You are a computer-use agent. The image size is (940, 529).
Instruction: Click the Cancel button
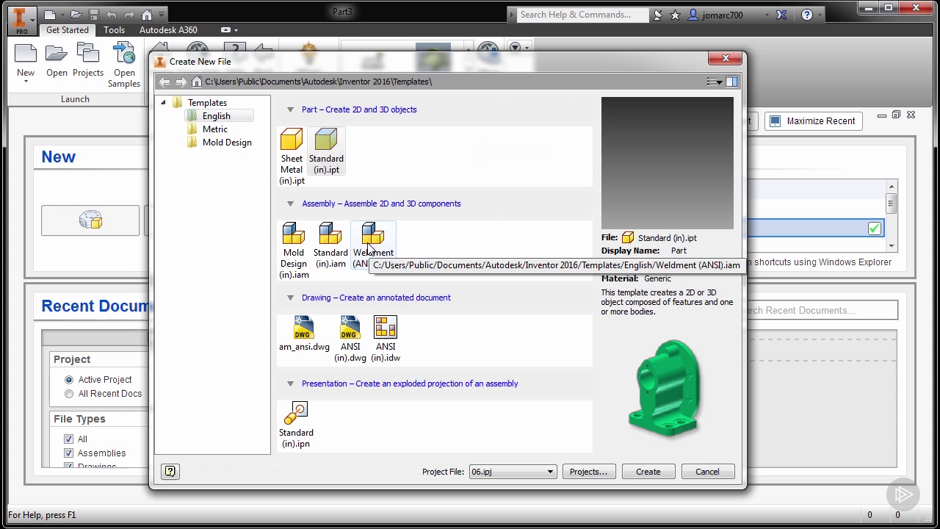708,472
